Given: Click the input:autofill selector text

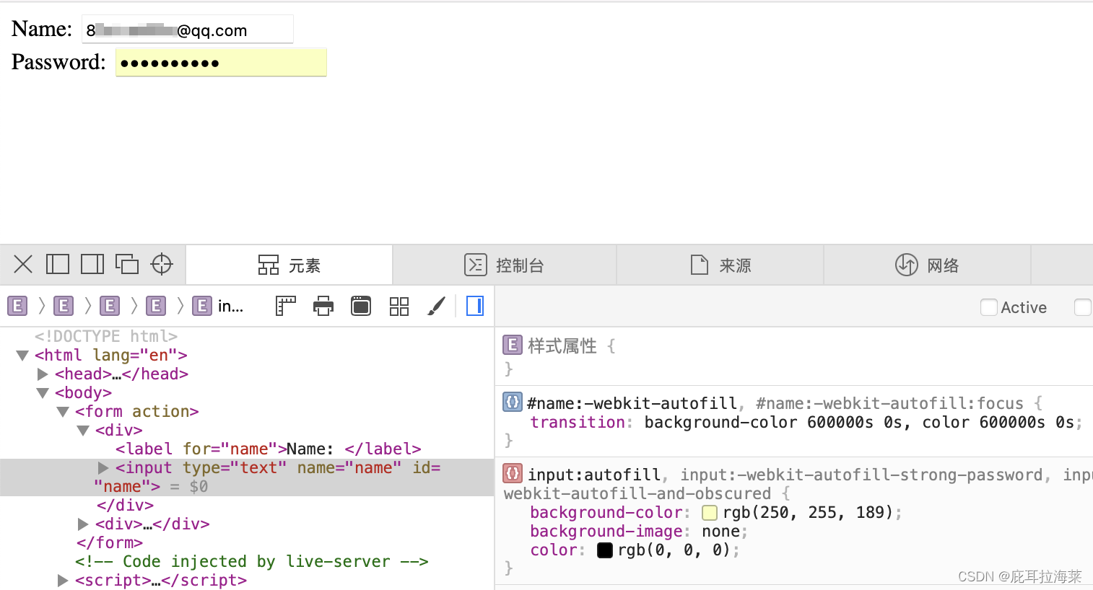Looking at the screenshot, I should (594, 475).
